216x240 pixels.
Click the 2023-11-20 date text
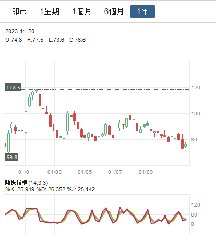(20, 31)
